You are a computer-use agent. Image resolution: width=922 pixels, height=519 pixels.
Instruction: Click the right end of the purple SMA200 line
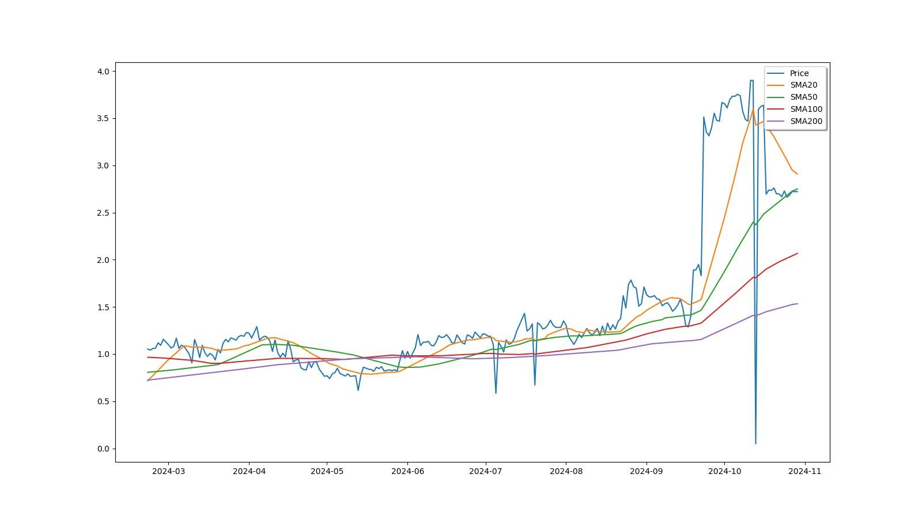click(x=797, y=304)
